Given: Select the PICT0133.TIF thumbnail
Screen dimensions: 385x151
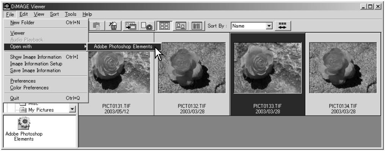Looking at the screenshot, I should point(267,68).
